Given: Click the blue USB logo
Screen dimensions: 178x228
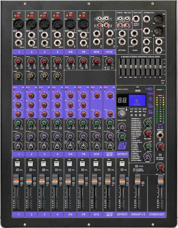Looking at the screenshot, I should coord(149,89).
